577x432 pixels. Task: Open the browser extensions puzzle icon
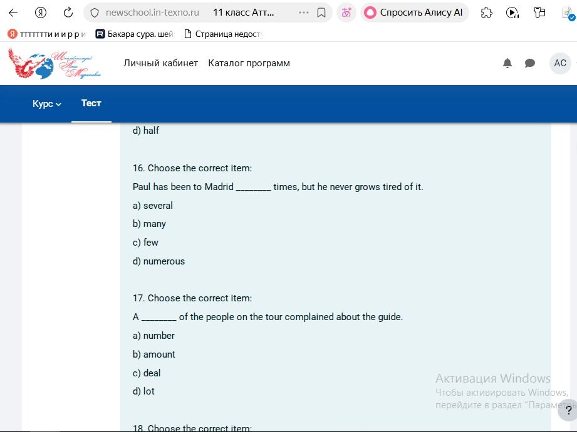click(487, 13)
